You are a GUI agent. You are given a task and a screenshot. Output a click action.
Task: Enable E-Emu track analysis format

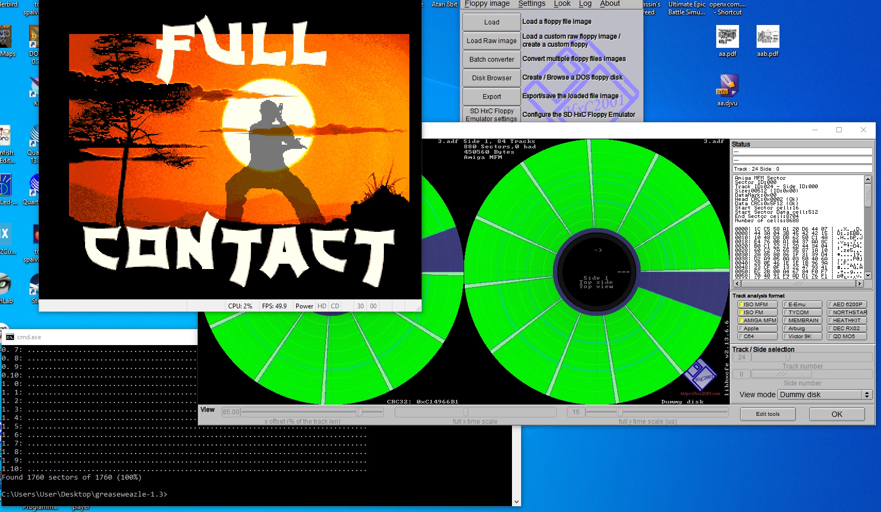tap(802, 305)
